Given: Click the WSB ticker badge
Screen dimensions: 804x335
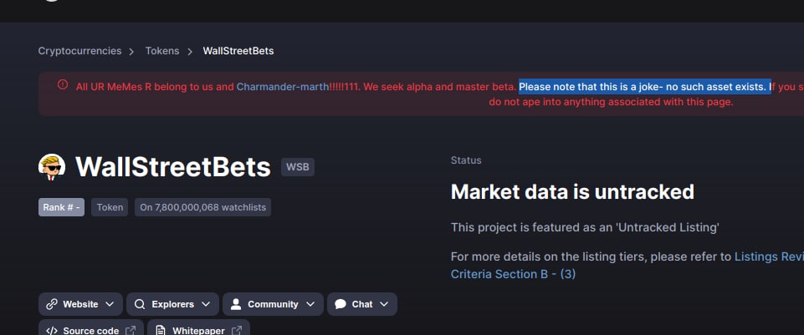Looking at the screenshot, I should click(x=297, y=167).
